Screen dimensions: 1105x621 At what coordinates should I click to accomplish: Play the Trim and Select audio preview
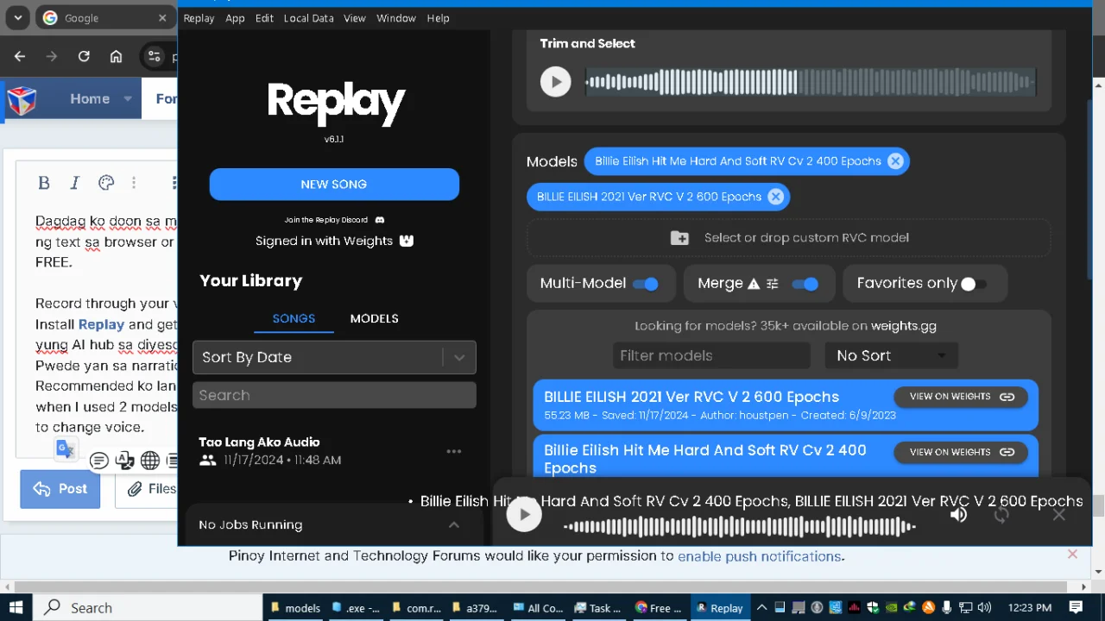tap(555, 82)
